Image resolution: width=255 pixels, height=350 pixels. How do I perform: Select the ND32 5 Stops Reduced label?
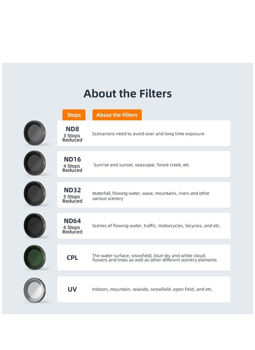(72, 195)
